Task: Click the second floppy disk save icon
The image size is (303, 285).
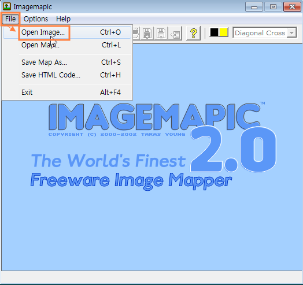Action: coord(161,33)
